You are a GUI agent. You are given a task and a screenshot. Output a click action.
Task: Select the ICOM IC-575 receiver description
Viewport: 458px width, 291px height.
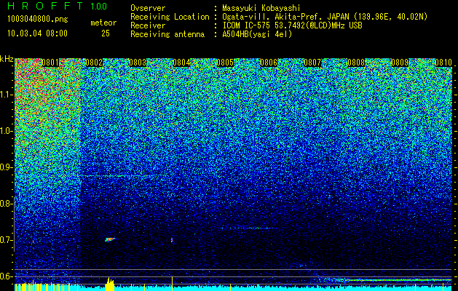coord(292,25)
